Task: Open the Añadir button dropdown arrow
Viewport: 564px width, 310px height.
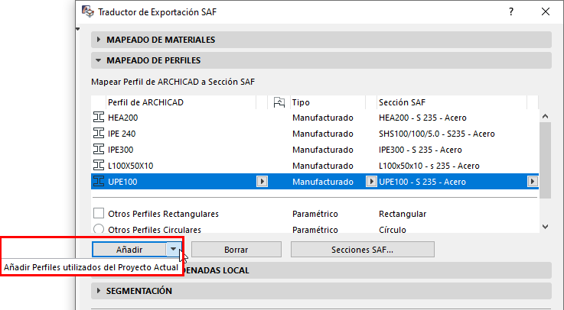Action: point(175,249)
